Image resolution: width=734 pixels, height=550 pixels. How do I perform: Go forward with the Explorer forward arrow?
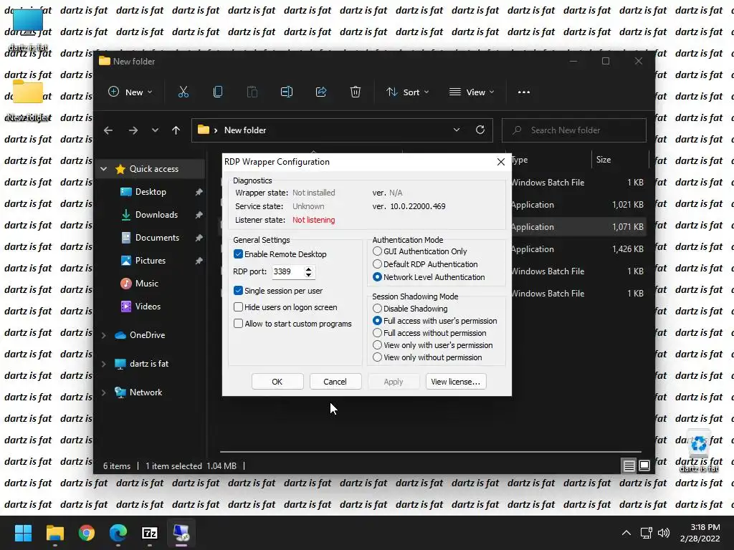tap(133, 130)
